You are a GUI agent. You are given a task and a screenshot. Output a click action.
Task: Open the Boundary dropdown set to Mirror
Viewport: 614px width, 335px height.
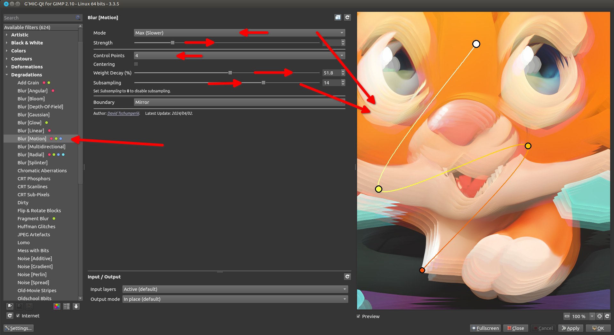coord(239,102)
